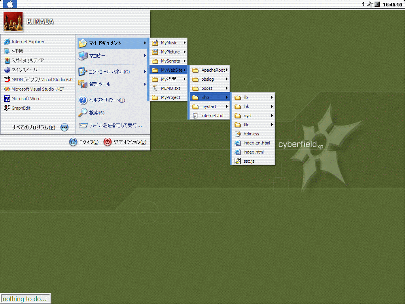Open ApacheRoot folder
Screen dimensions: 405x304
click(x=210, y=70)
